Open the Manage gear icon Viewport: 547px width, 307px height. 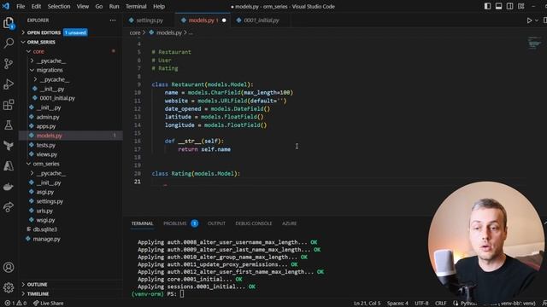(9, 287)
